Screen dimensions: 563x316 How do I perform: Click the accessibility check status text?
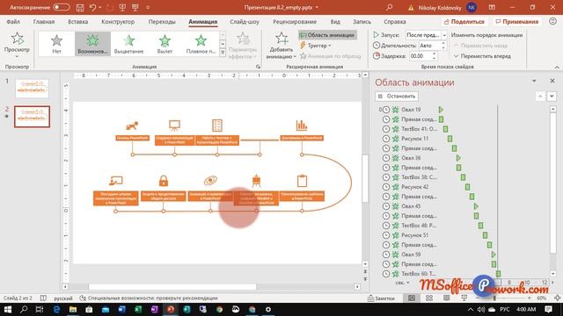pos(149,298)
